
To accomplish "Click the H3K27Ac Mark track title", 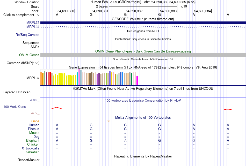I will [143, 88].
